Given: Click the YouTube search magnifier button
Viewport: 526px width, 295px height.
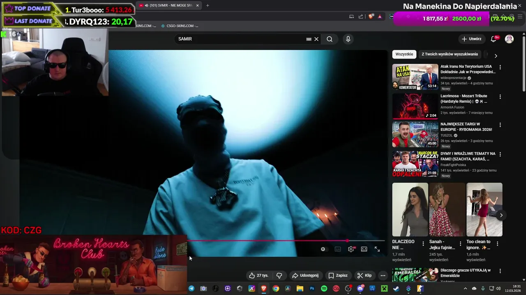Looking at the screenshot, I should (x=330, y=39).
